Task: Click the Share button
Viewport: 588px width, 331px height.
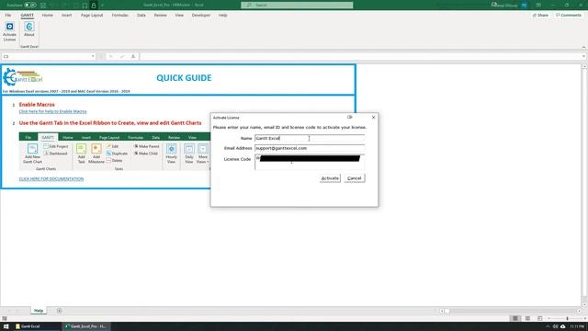Action: pyautogui.click(x=540, y=16)
